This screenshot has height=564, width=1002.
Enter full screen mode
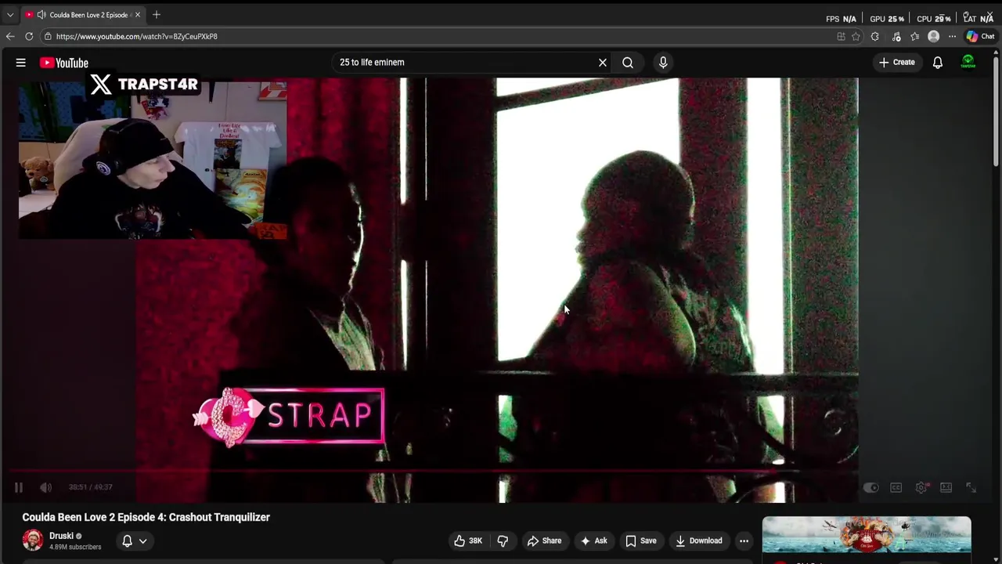pyautogui.click(x=971, y=487)
